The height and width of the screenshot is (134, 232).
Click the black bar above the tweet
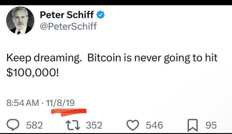[x=116, y=2]
